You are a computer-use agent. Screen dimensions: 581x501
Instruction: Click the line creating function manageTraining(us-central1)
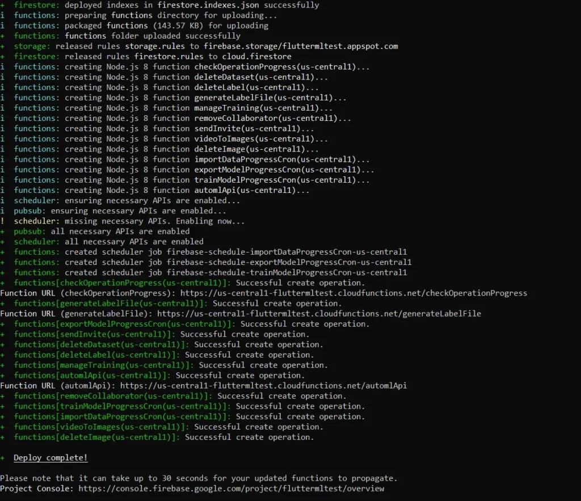pos(166,108)
